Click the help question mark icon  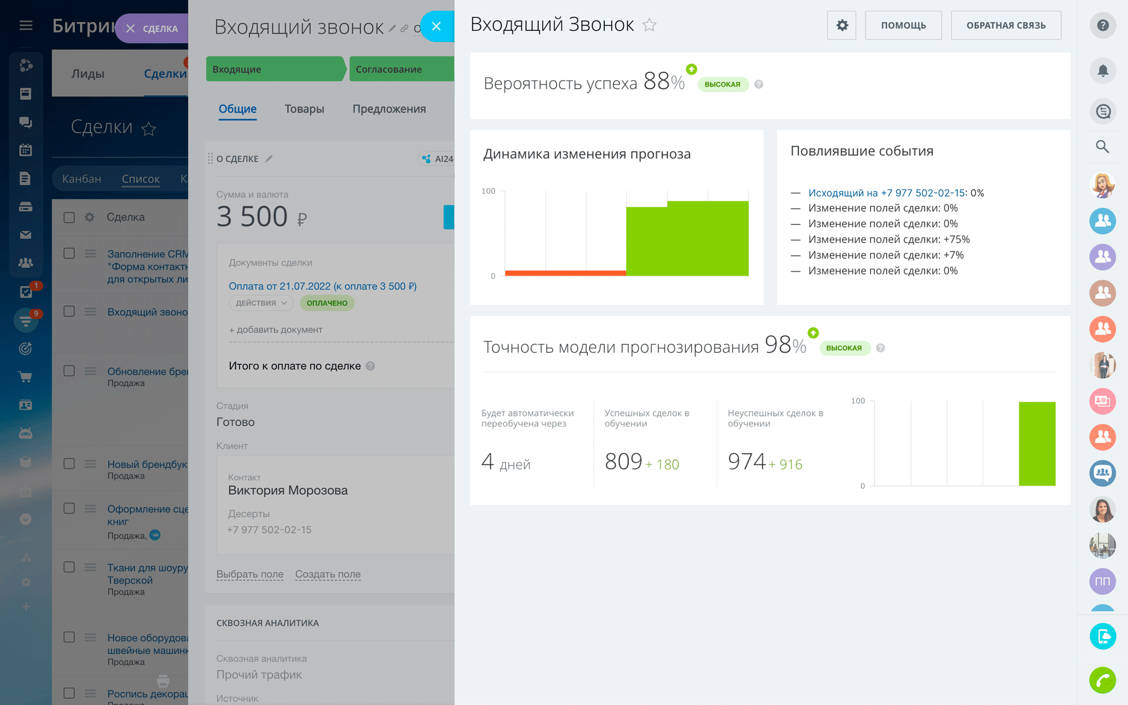click(x=1102, y=25)
